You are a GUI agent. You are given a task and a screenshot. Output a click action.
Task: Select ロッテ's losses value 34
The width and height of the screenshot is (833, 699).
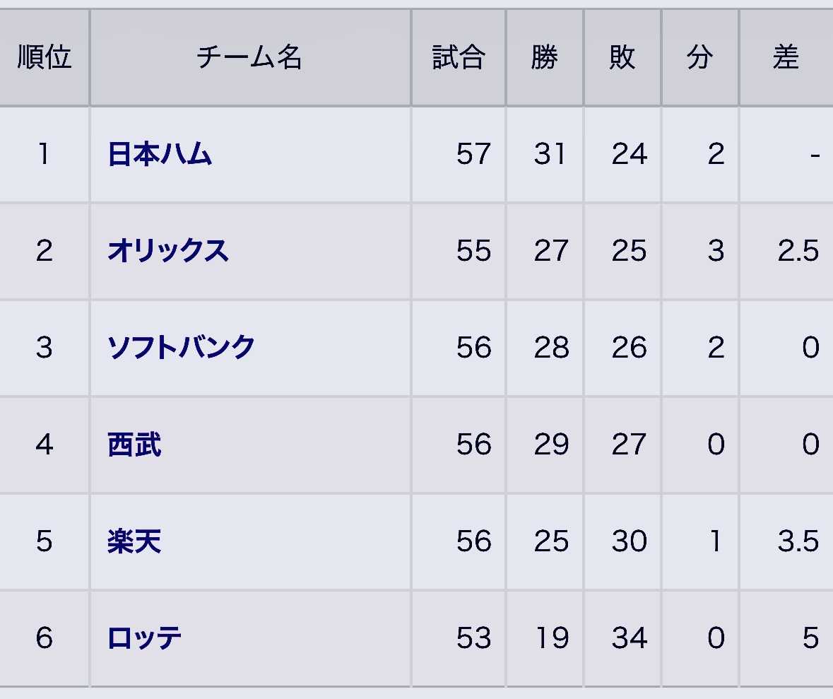point(629,638)
